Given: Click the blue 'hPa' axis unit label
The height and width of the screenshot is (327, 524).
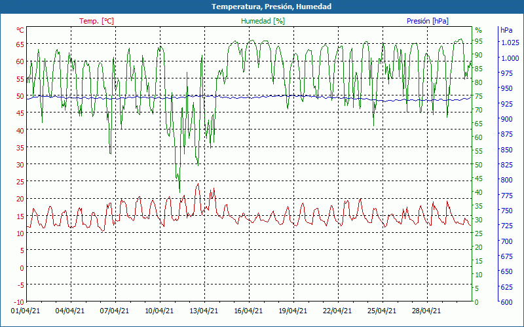Looking at the screenshot, I should pyautogui.click(x=506, y=30).
